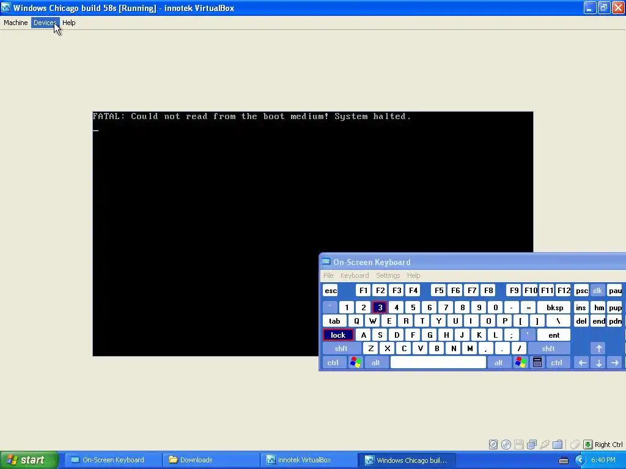Click the ins key
This screenshot has height=469, width=626.
coord(581,308)
